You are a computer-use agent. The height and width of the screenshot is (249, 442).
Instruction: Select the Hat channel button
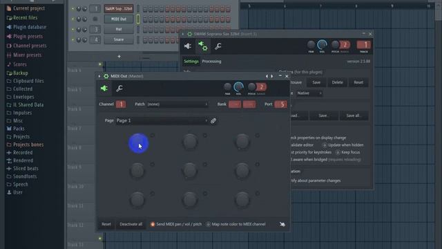119,29
